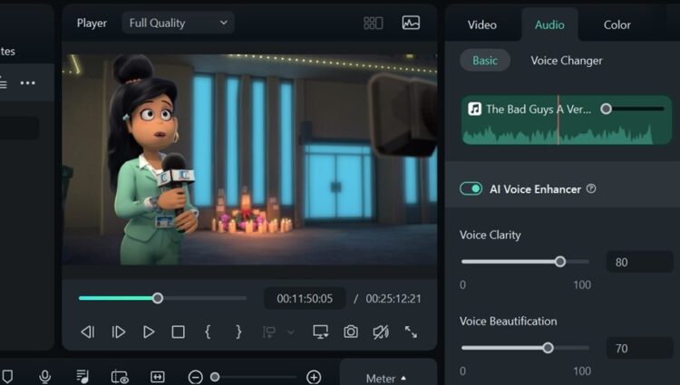Open the preview display monitor settings
The image size is (680, 385).
(320, 332)
